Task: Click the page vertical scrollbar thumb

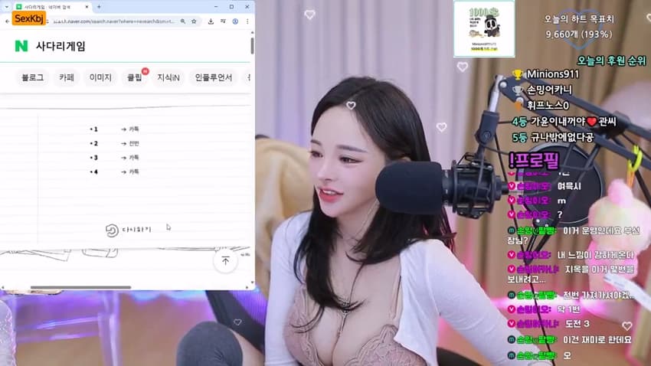Action: pos(252,46)
